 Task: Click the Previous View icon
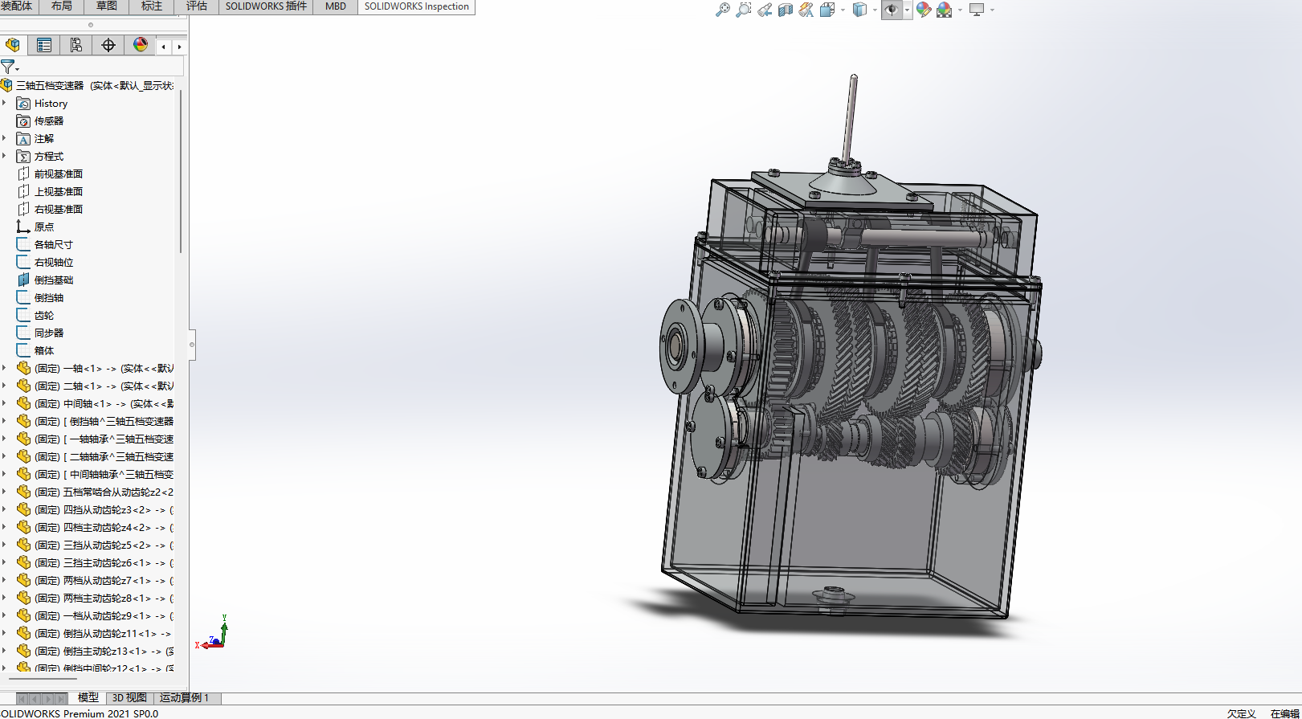tap(765, 10)
